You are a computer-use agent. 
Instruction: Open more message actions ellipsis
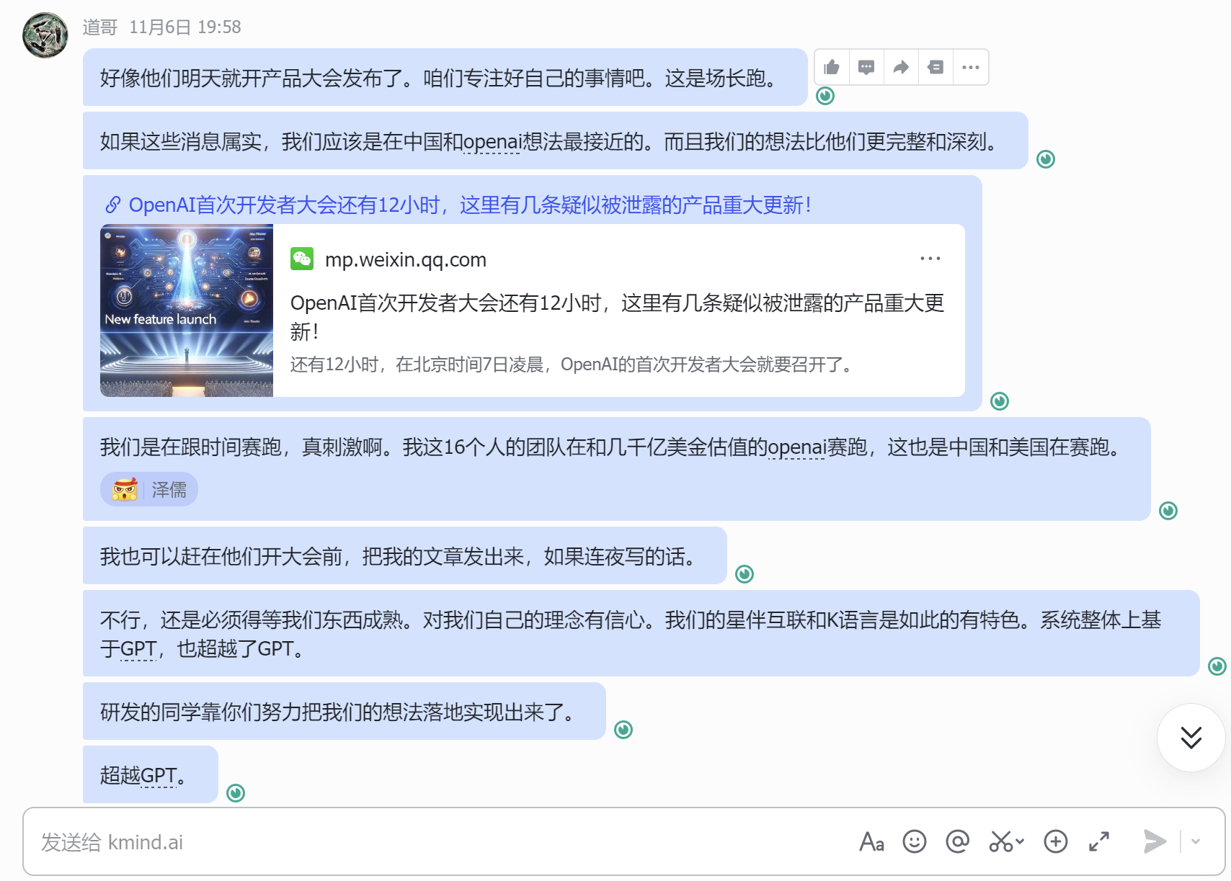(x=971, y=68)
